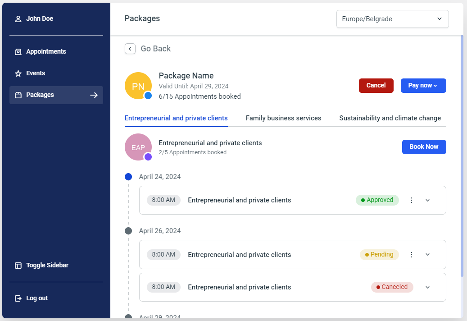
Task: Click the Toggle Sidebar icon
Action: coord(18,265)
